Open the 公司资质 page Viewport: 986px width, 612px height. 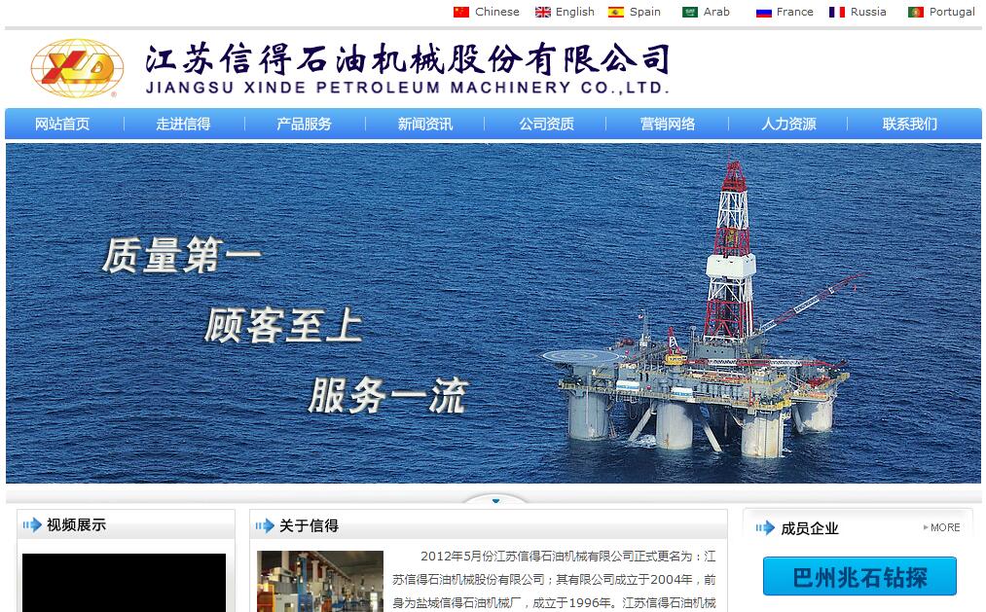(546, 124)
